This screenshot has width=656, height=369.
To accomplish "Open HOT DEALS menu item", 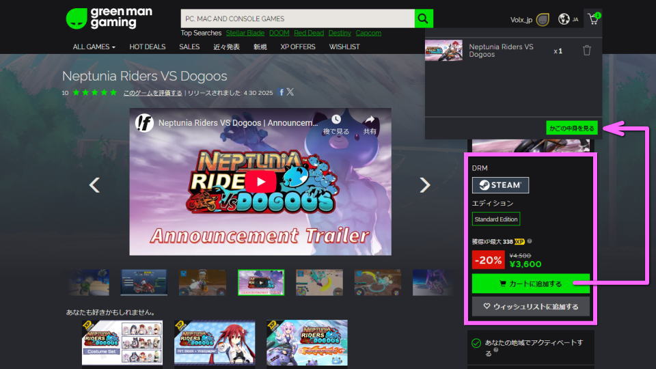I will [x=148, y=47].
